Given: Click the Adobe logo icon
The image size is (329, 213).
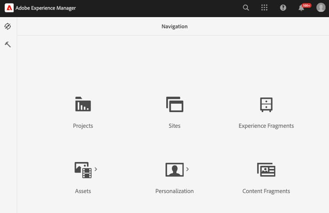Looking at the screenshot, I should tap(9, 8).
